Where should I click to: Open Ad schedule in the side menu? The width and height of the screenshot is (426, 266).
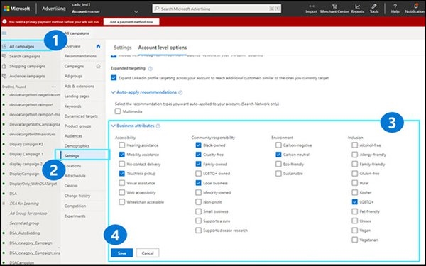[x=75, y=176]
